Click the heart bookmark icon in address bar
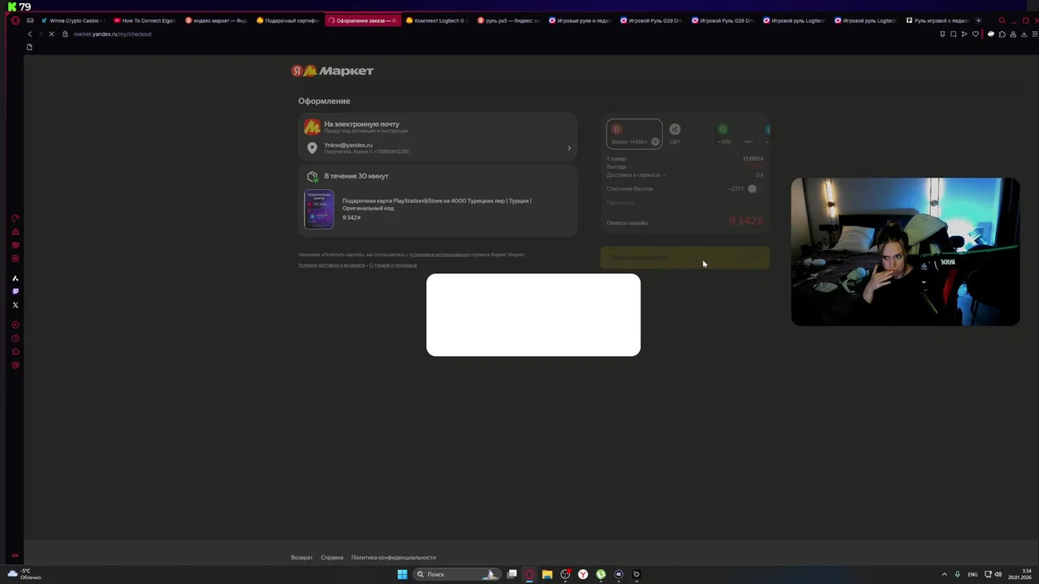This screenshot has height=584, width=1039. coord(976,34)
